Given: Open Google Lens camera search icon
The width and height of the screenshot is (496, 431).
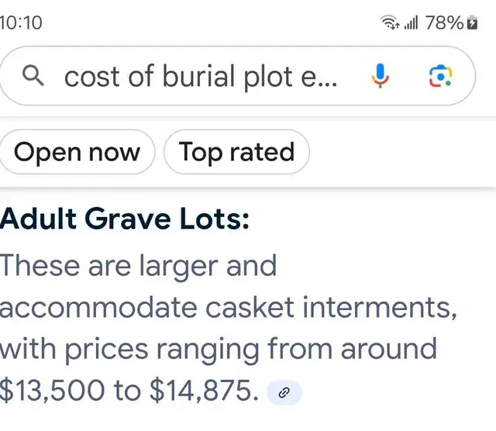Looking at the screenshot, I should click(441, 76).
